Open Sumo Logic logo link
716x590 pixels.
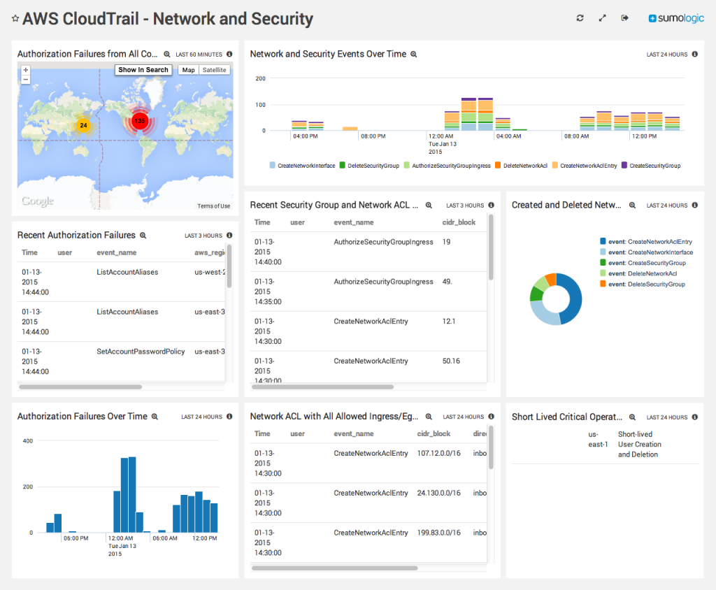click(x=676, y=18)
